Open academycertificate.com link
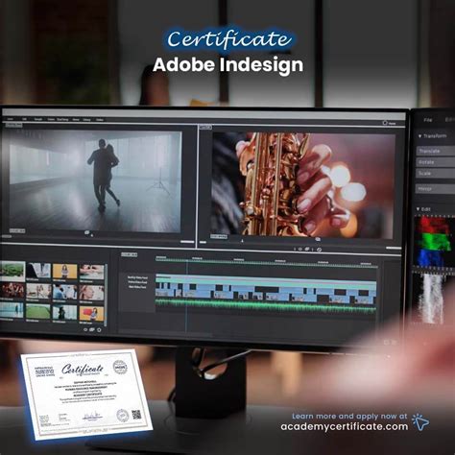Viewport: 455px width, 455px height. pos(345,427)
